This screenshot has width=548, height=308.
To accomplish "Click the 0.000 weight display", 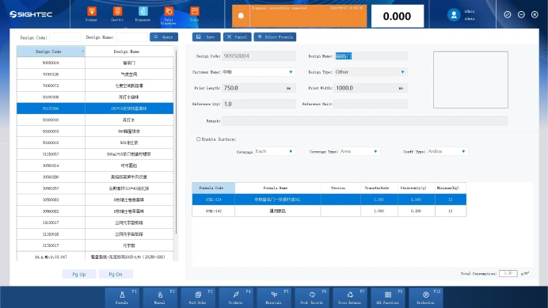I will coord(398,16).
